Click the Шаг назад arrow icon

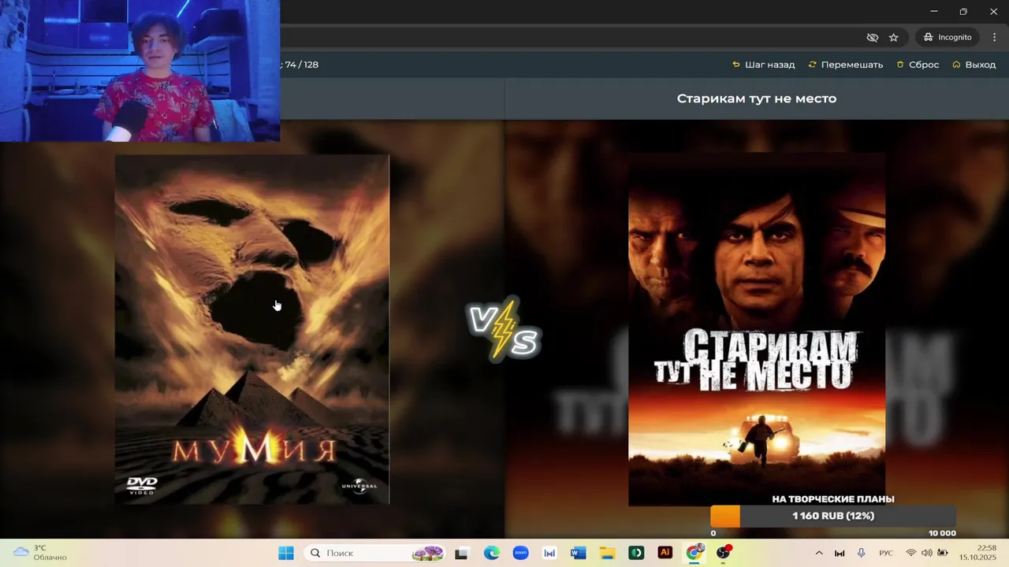click(x=736, y=65)
